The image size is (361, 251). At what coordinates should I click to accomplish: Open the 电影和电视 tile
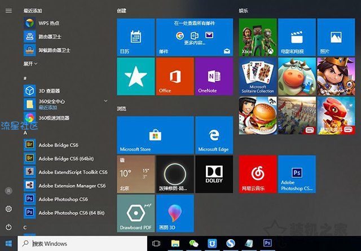[x=297, y=37]
